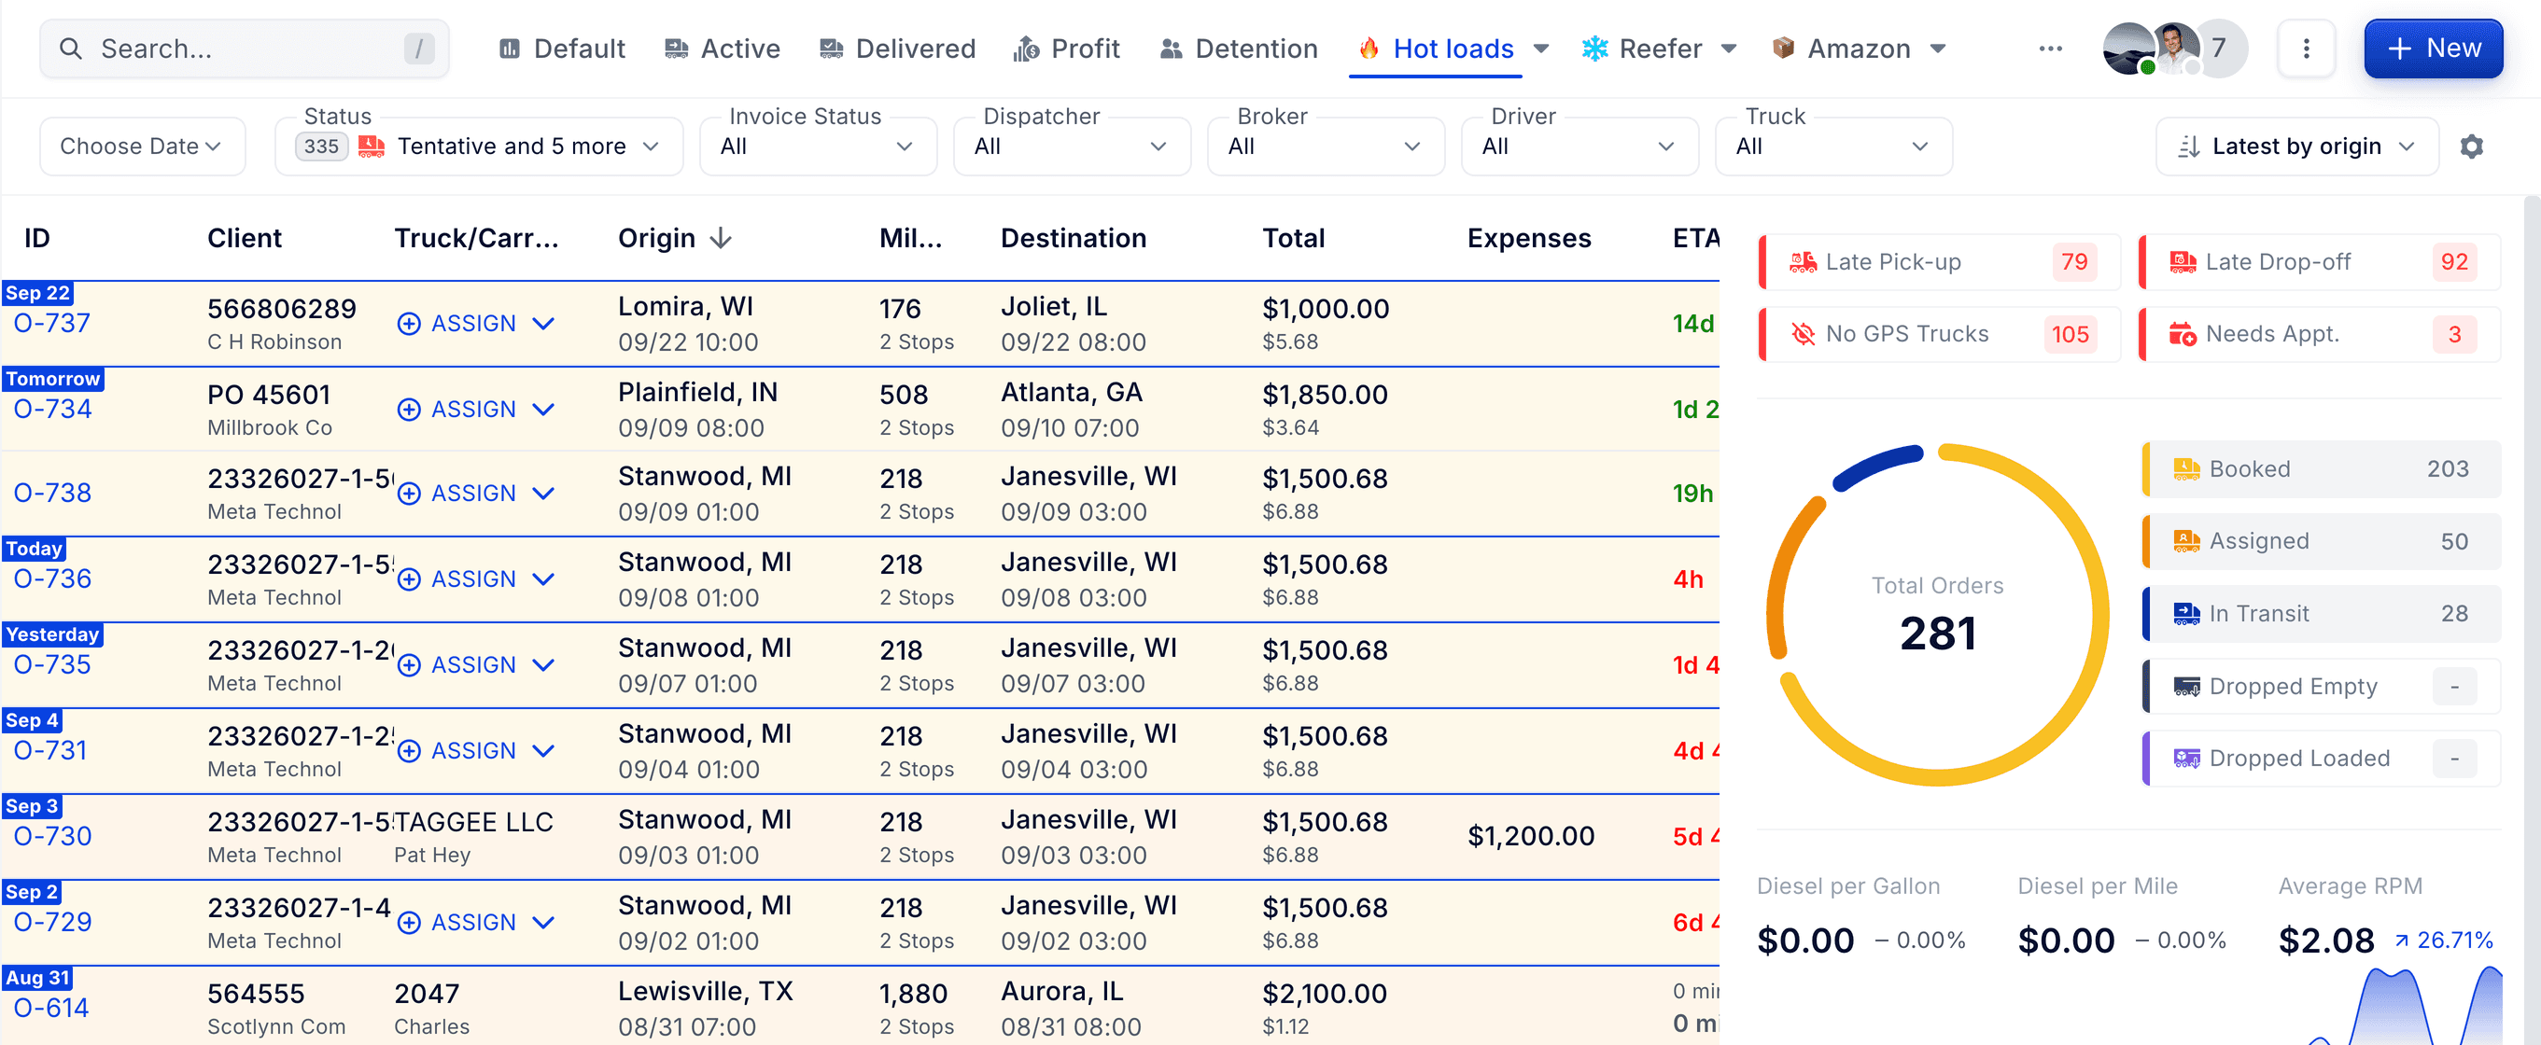The image size is (2541, 1045).
Task: Switch to the Default tab
Action: [562, 49]
